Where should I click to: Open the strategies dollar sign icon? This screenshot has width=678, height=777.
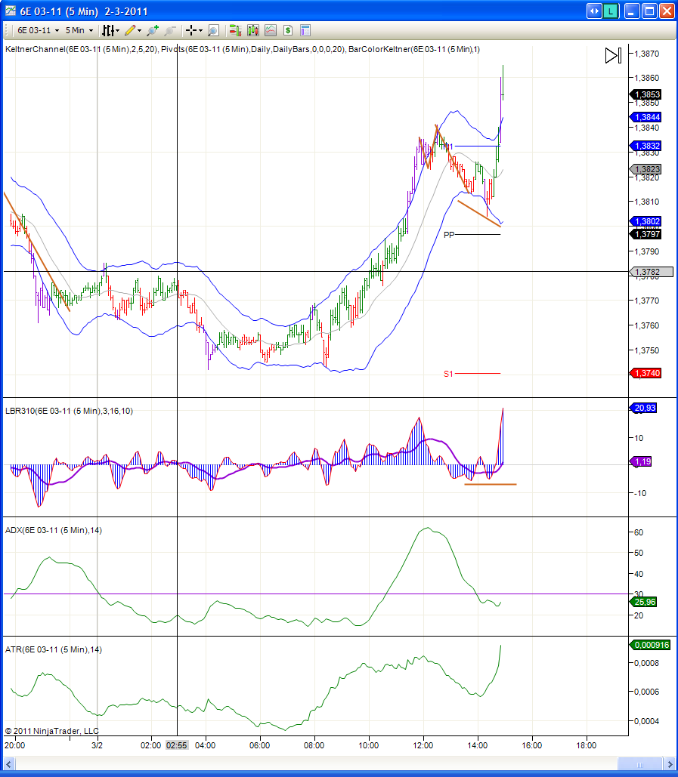click(x=288, y=30)
